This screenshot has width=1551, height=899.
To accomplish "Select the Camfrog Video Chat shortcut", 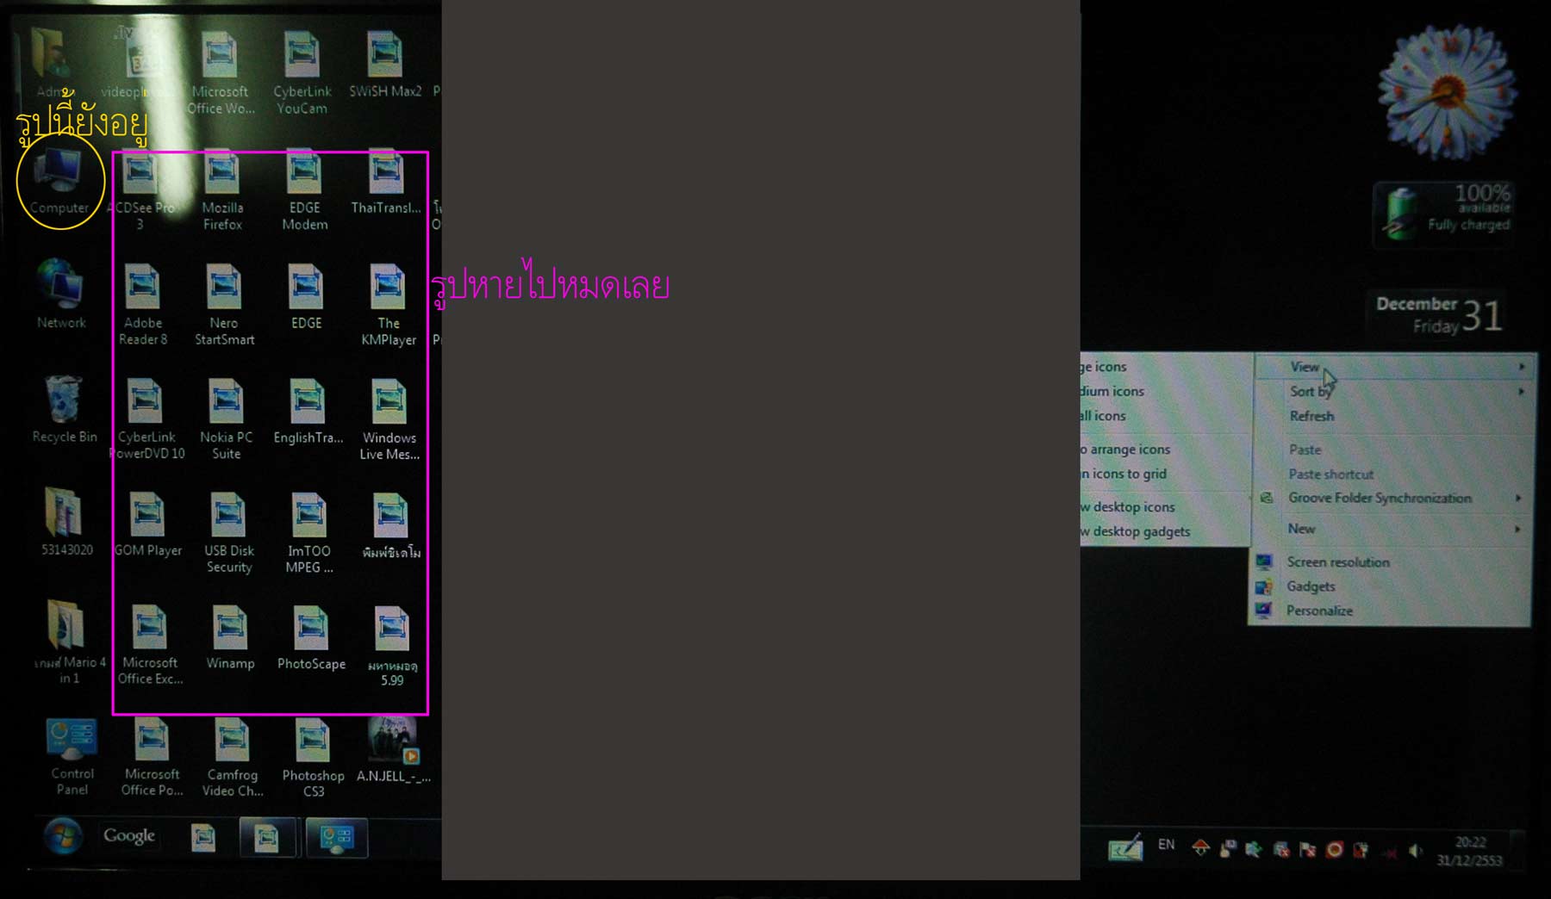I will (x=232, y=758).
